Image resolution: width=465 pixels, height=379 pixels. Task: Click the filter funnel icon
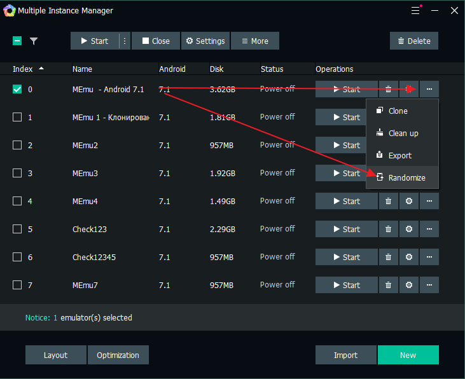coord(34,41)
